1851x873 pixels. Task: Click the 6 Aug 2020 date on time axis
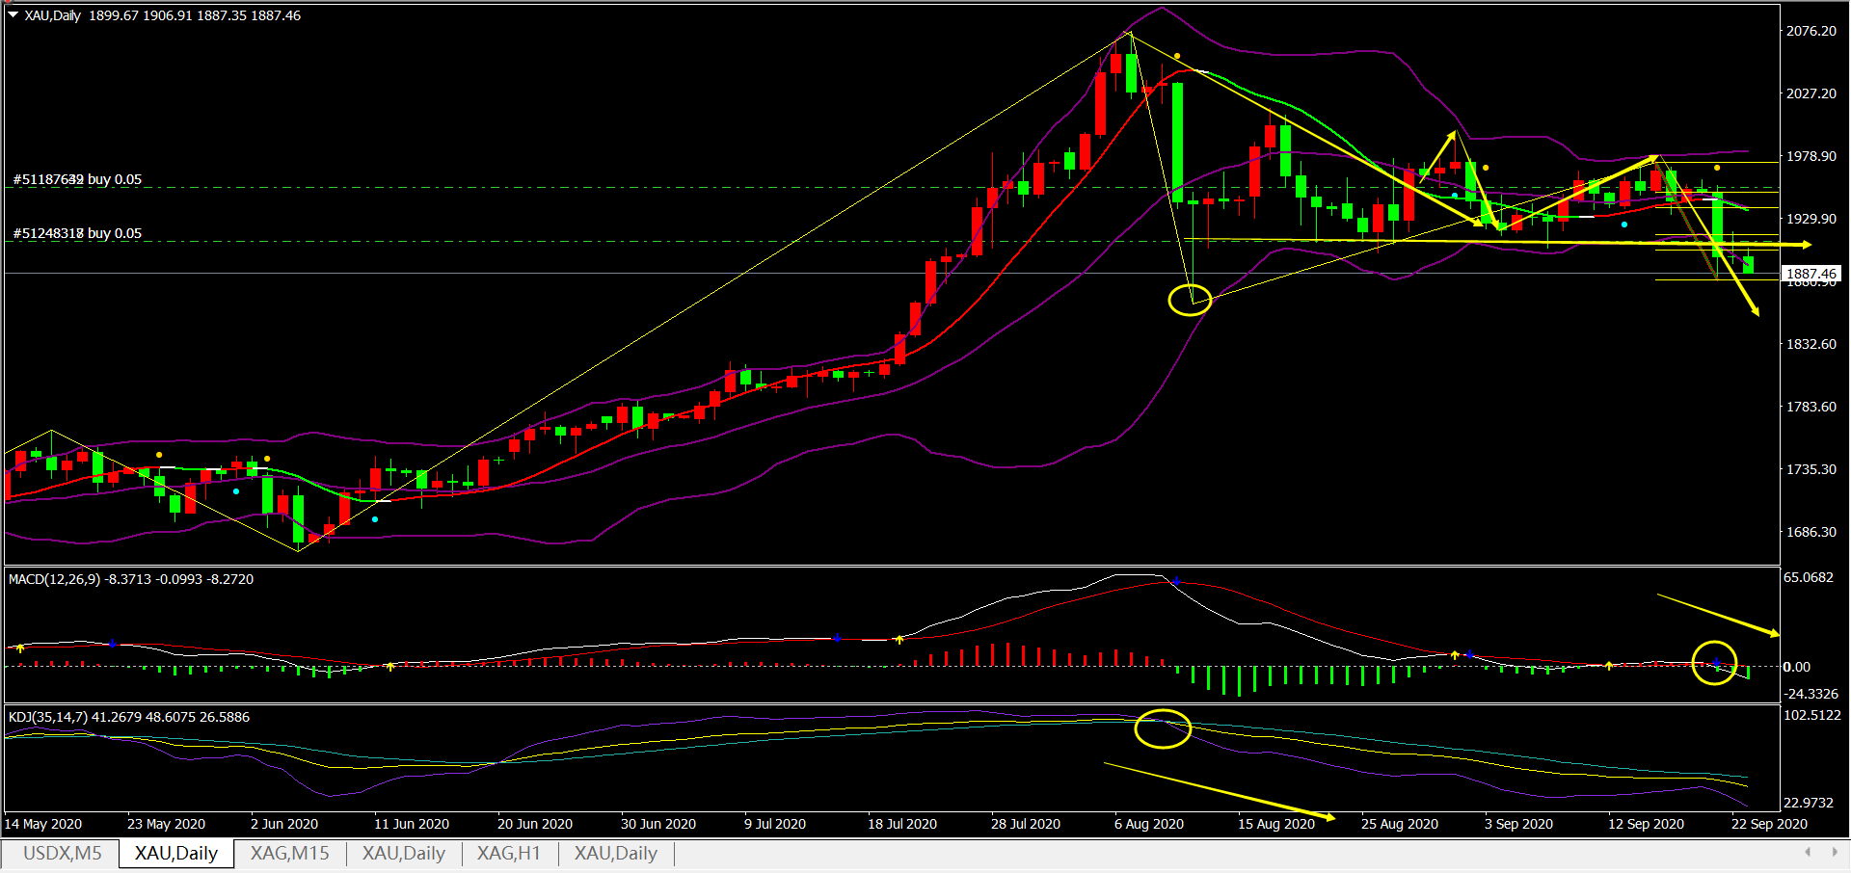[1149, 824]
